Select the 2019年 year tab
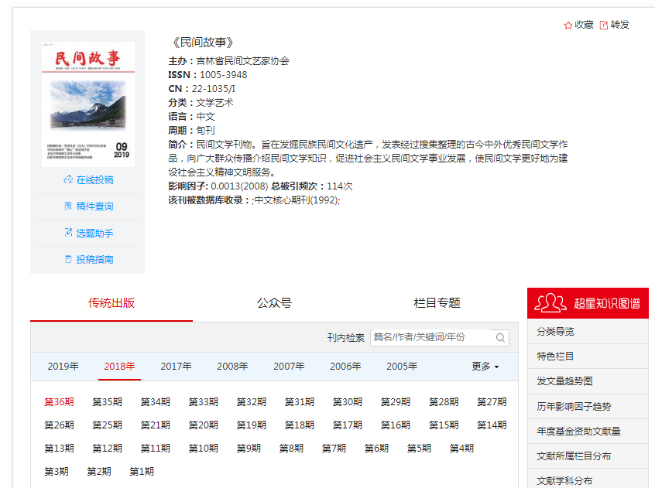The image size is (655, 488). 63,367
